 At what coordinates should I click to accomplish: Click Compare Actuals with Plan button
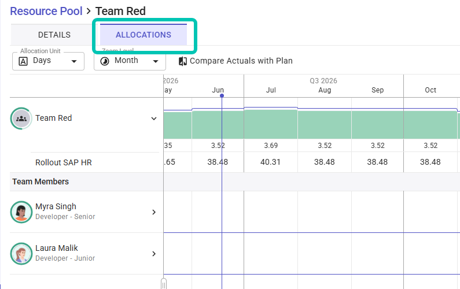(235, 61)
